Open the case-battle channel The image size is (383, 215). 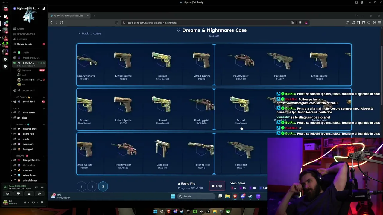coord(28,113)
